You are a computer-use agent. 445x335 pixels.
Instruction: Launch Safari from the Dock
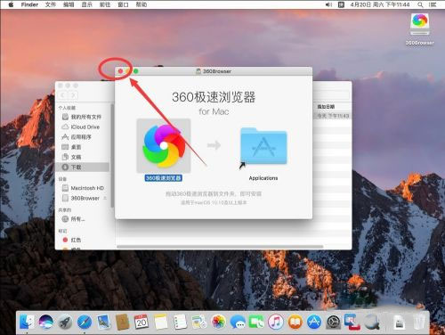(85, 322)
